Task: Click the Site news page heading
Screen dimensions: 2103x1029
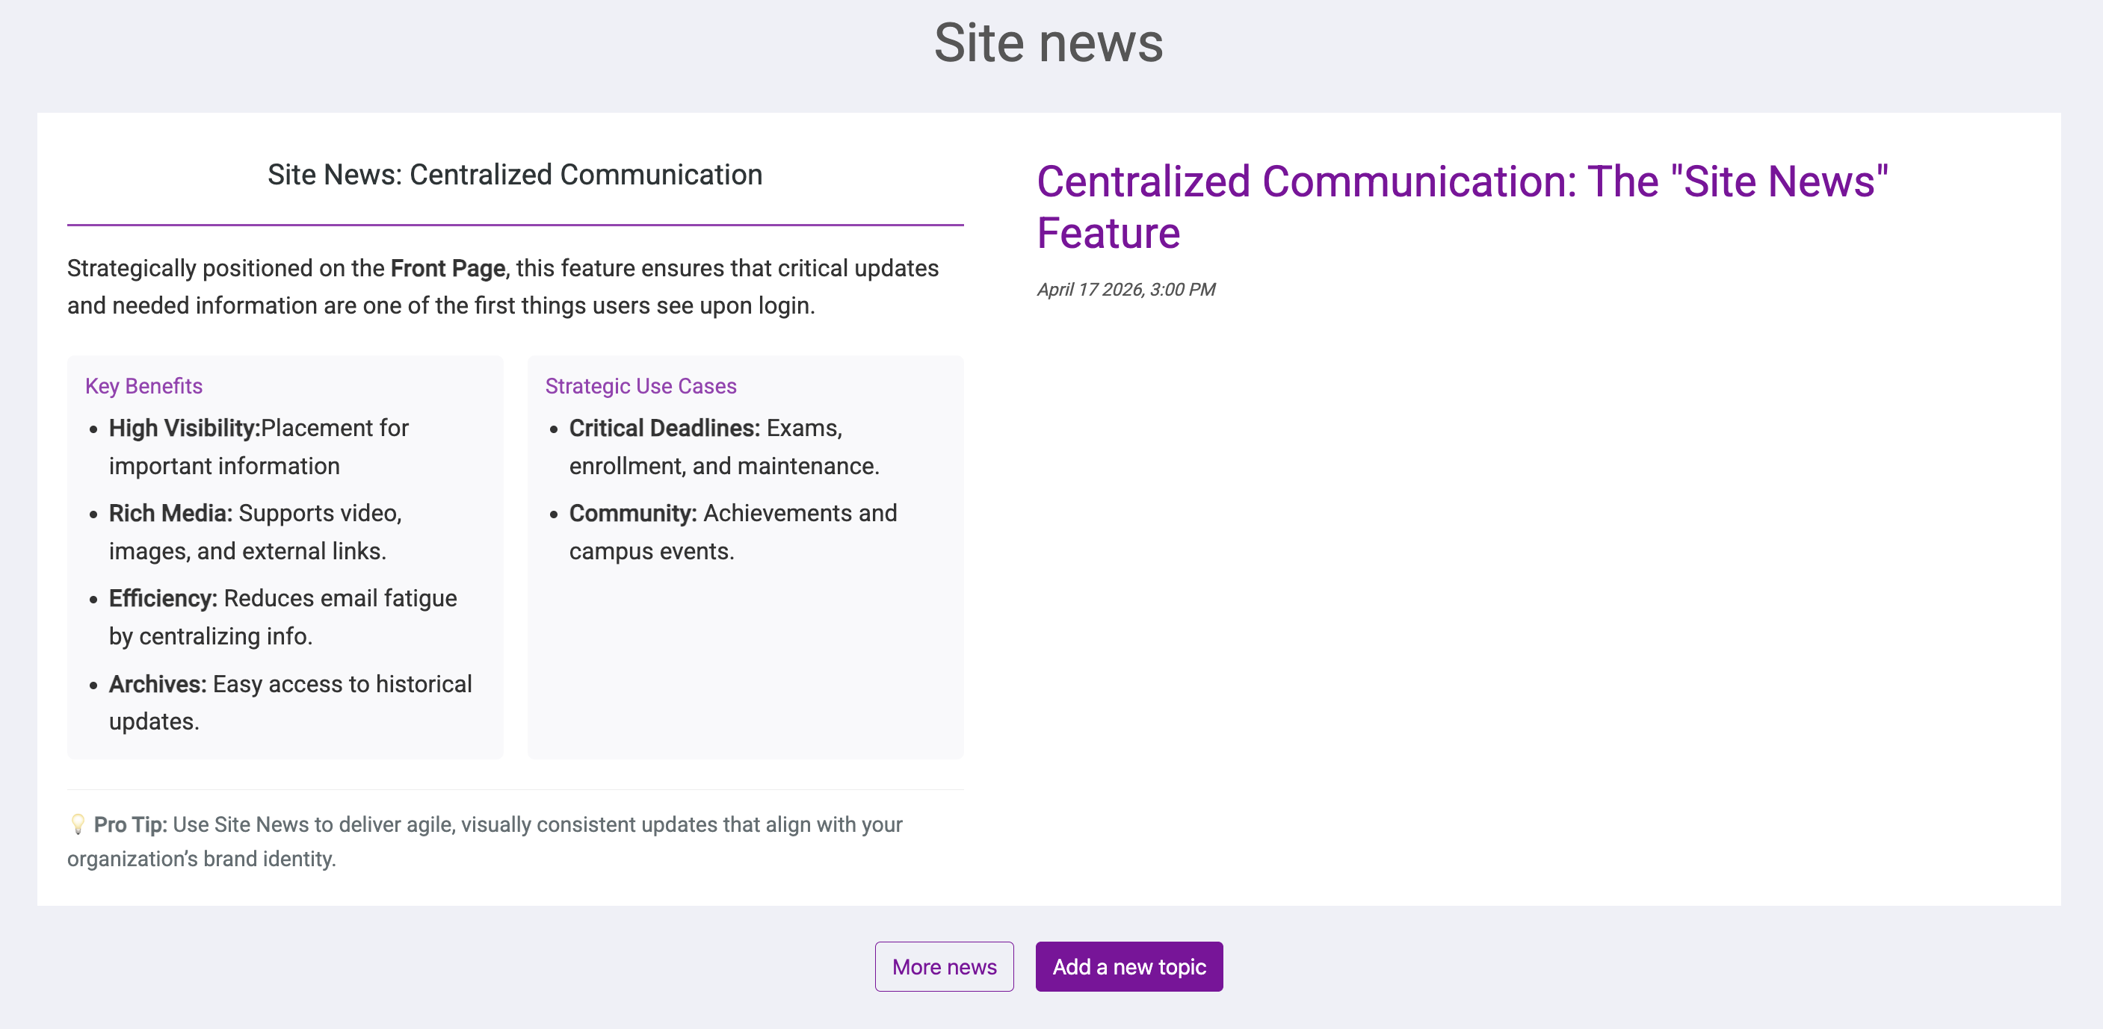Action: [1049, 43]
